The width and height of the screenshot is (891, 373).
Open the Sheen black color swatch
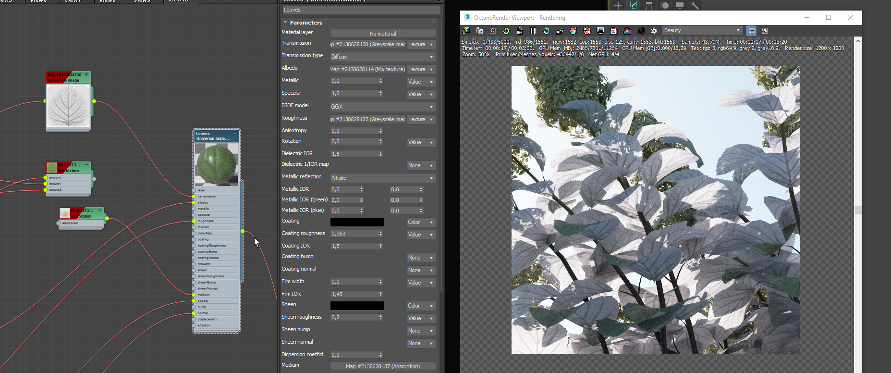coord(357,306)
